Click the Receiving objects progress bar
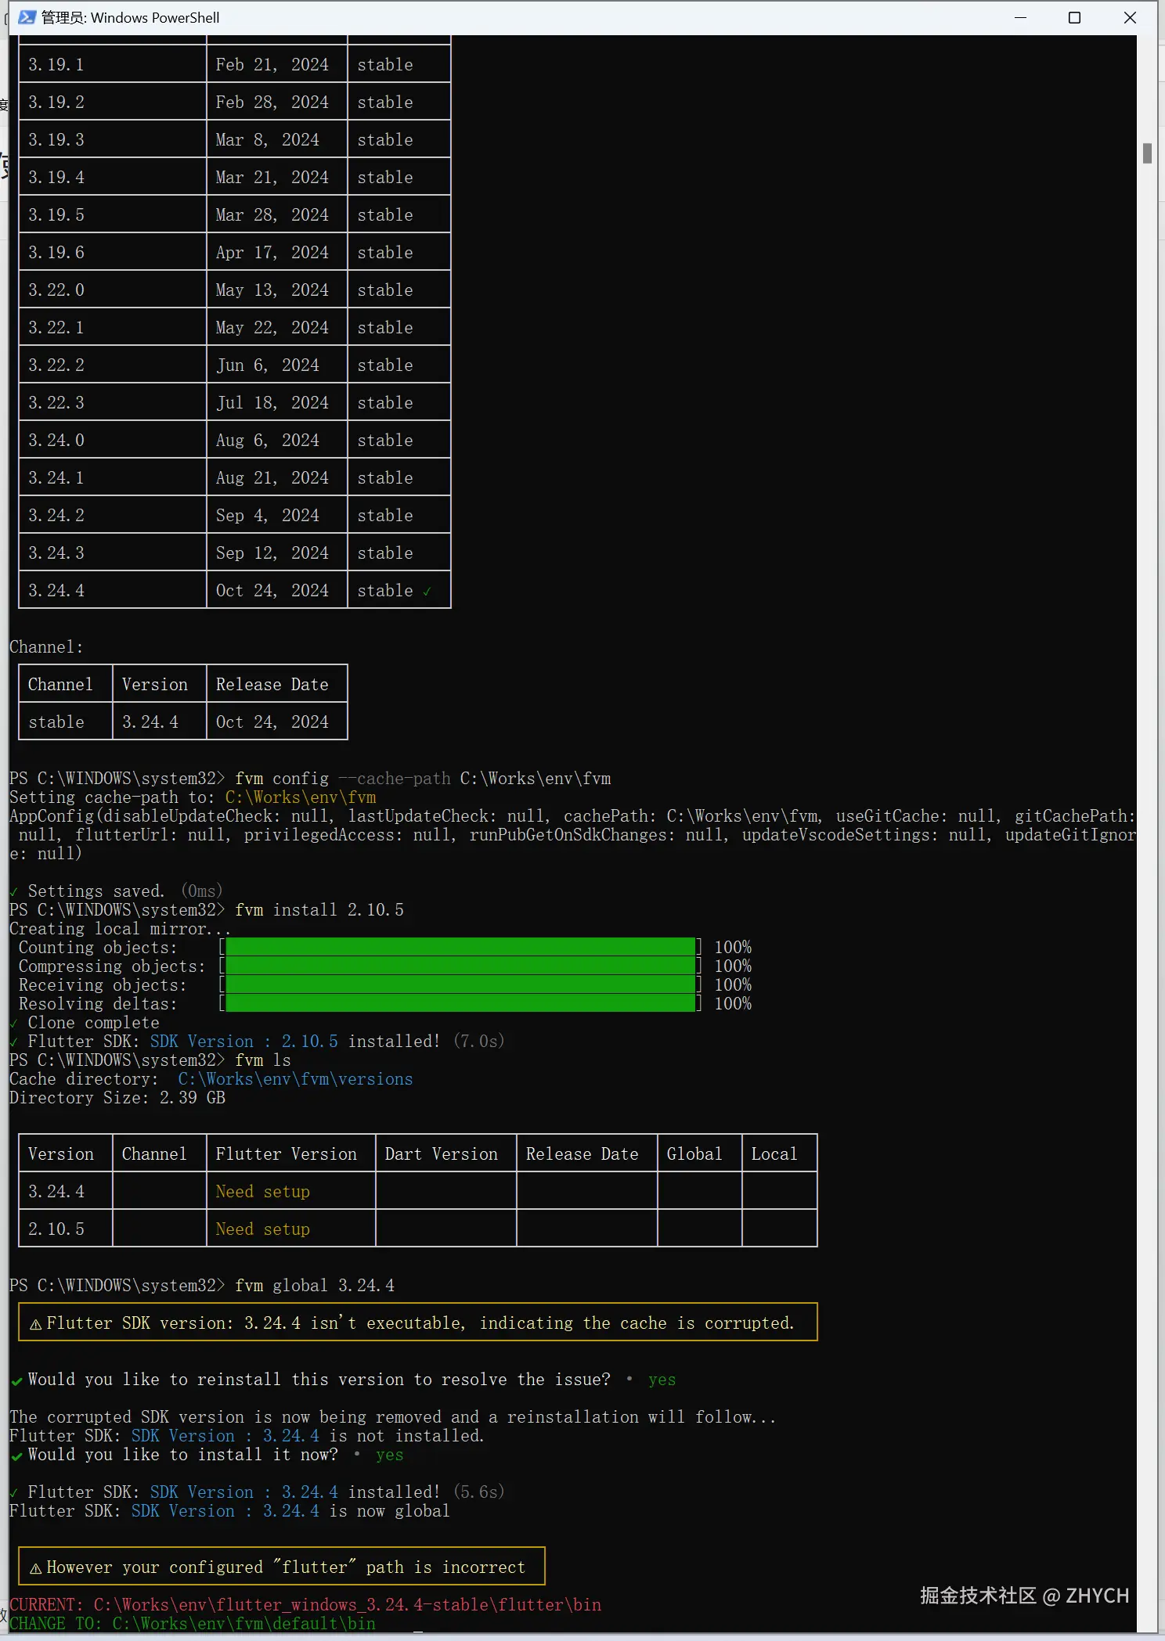The width and height of the screenshot is (1165, 1641). (460, 984)
